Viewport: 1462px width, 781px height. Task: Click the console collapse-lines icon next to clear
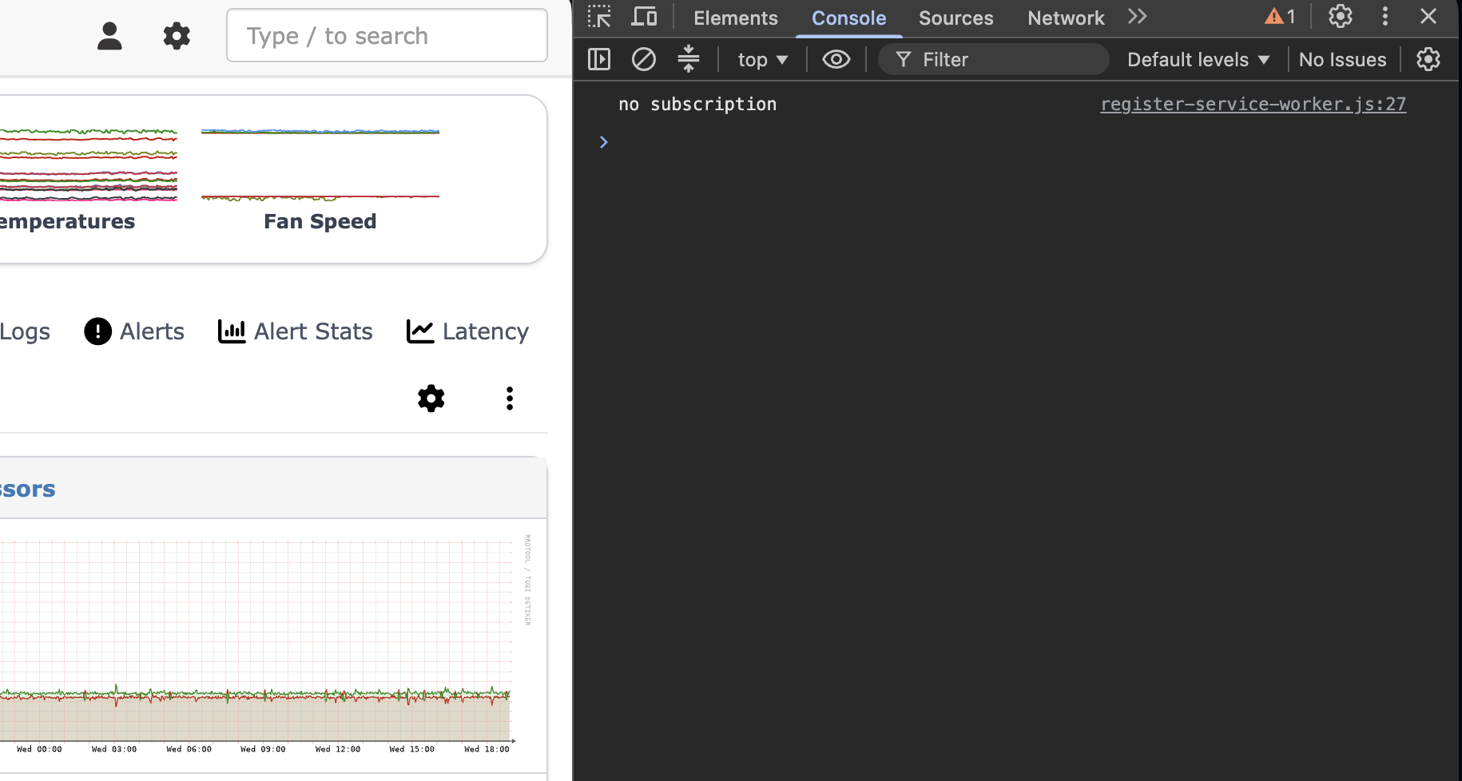(x=689, y=59)
